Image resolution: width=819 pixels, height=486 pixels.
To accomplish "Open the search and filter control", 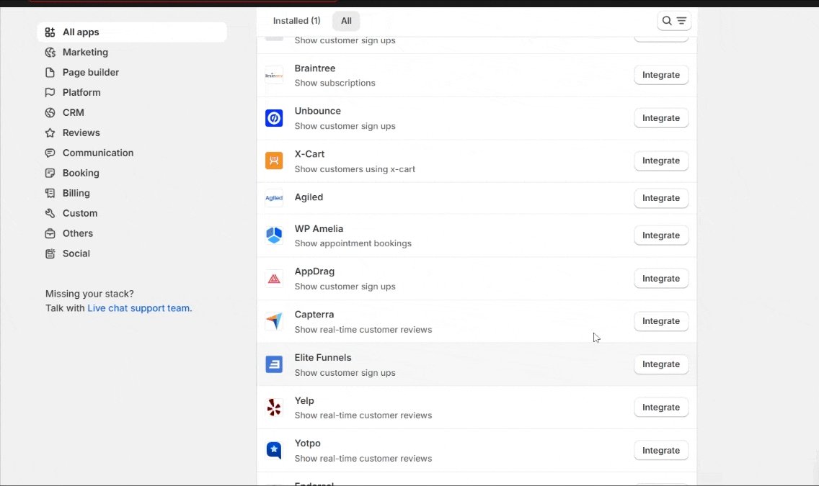I will [x=674, y=21].
